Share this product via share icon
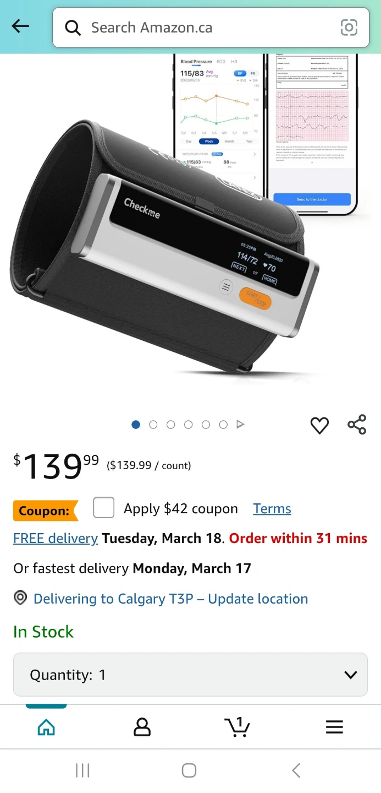 [x=357, y=425]
